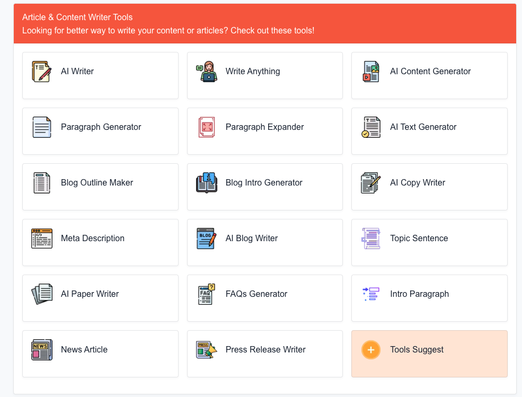This screenshot has height=397, width=522.
Task: Click the AI Blog Writer blue icon
Action: tap(206, 239)
